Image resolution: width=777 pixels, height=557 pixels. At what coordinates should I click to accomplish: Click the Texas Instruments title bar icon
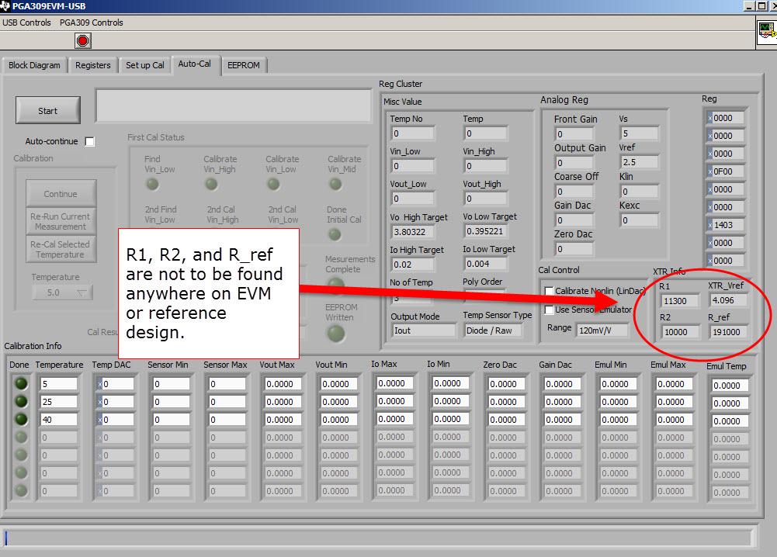(x=5, y=6)
